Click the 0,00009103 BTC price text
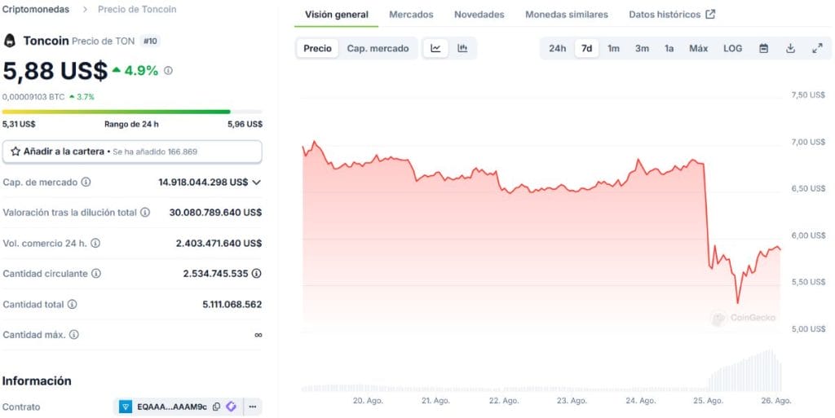 33,97
